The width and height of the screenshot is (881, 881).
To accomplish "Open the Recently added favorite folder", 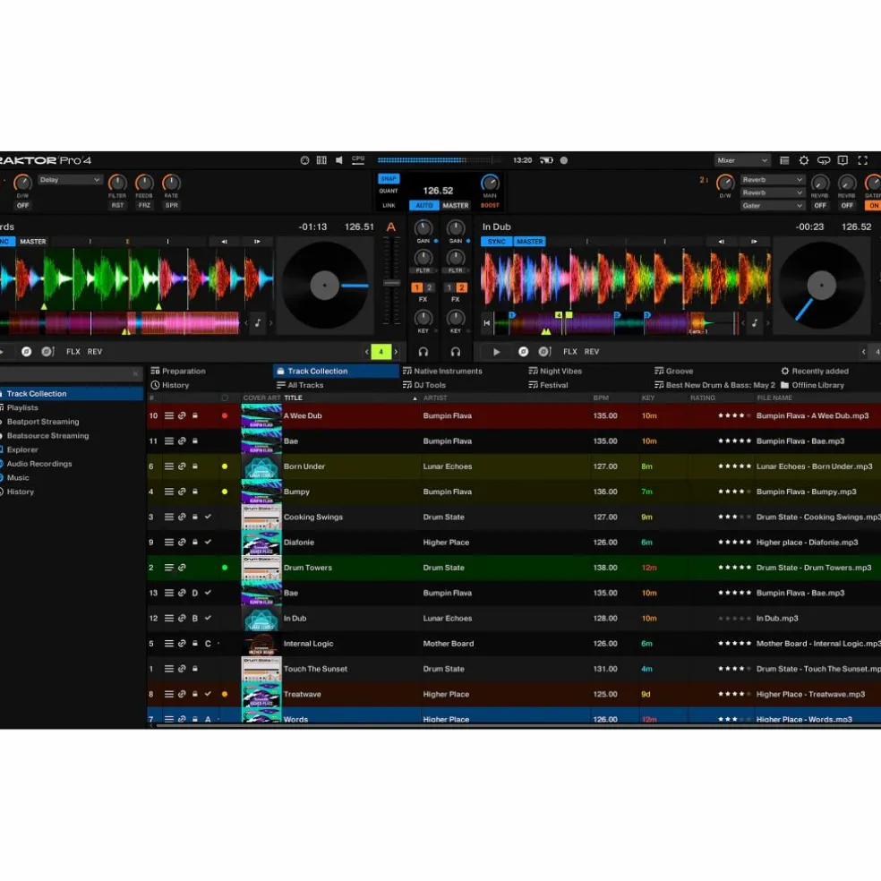I will click(x=815, y=372).
